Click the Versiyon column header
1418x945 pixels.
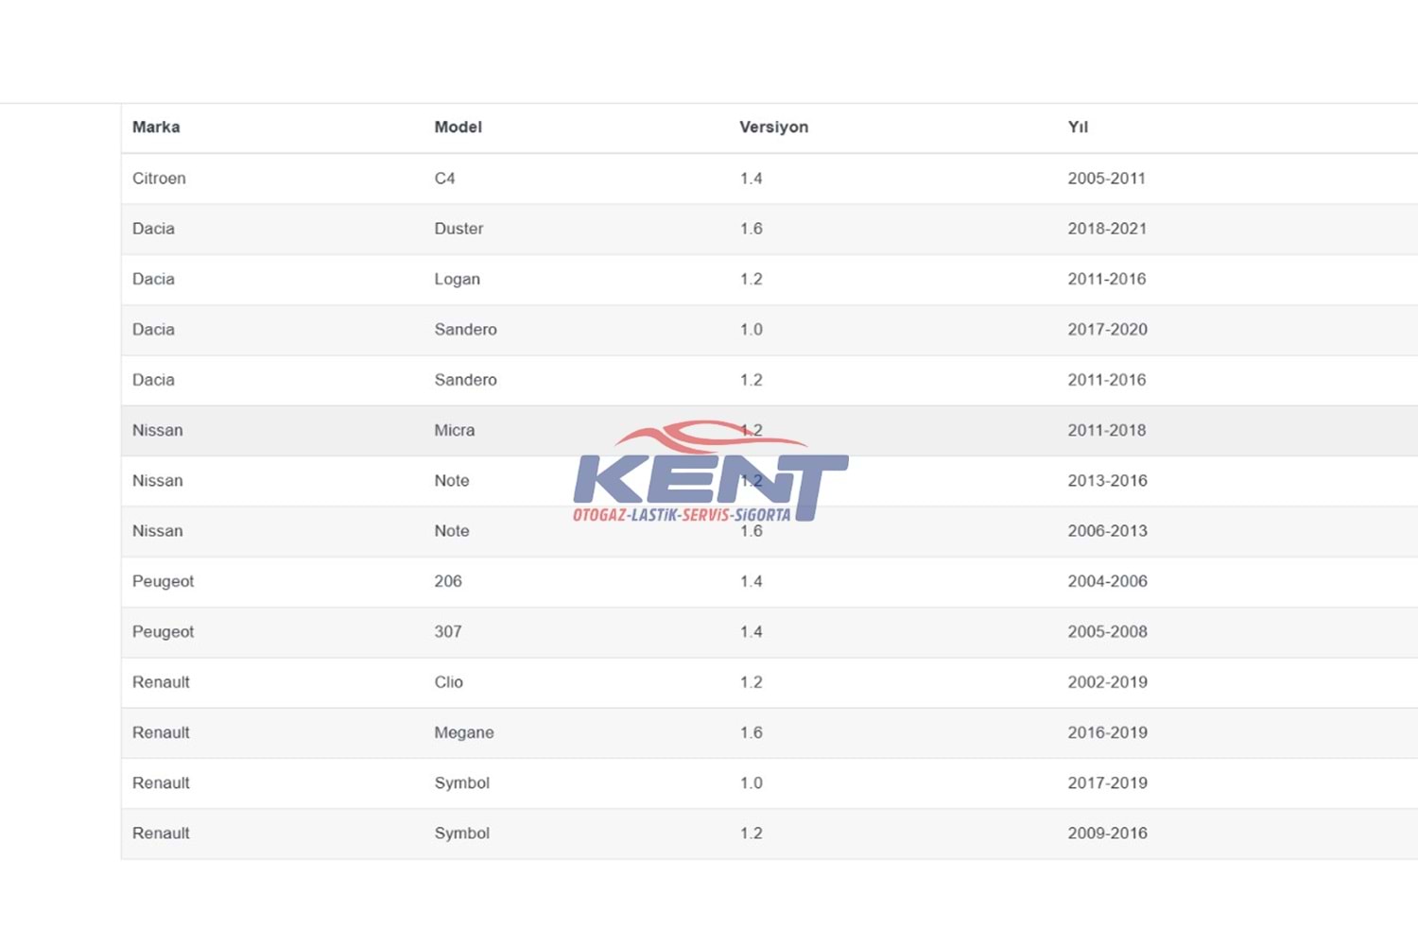[773, 128]
